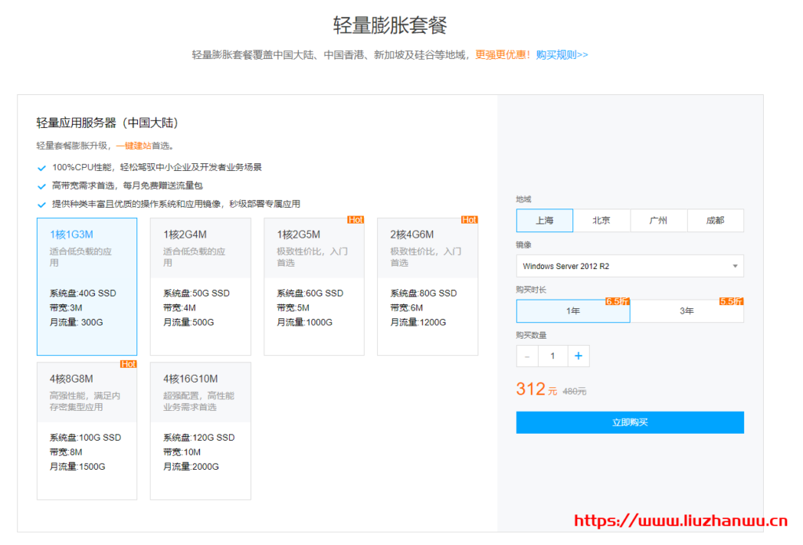
Task: Click the Hot badge on 1核2G5M
Action: pos(355,220)
